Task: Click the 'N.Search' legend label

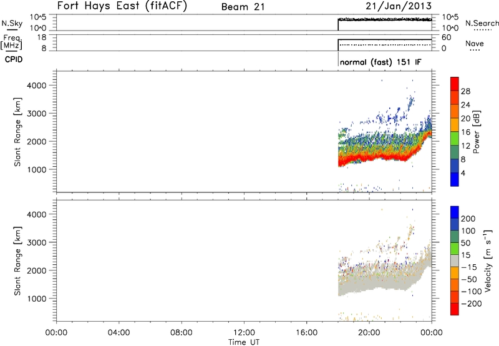Action: click(482, 23)
